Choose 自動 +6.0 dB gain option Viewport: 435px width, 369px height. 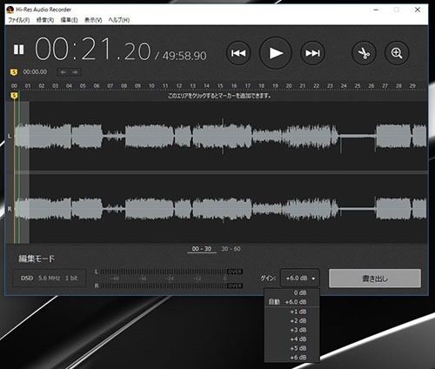coord(292,302)
